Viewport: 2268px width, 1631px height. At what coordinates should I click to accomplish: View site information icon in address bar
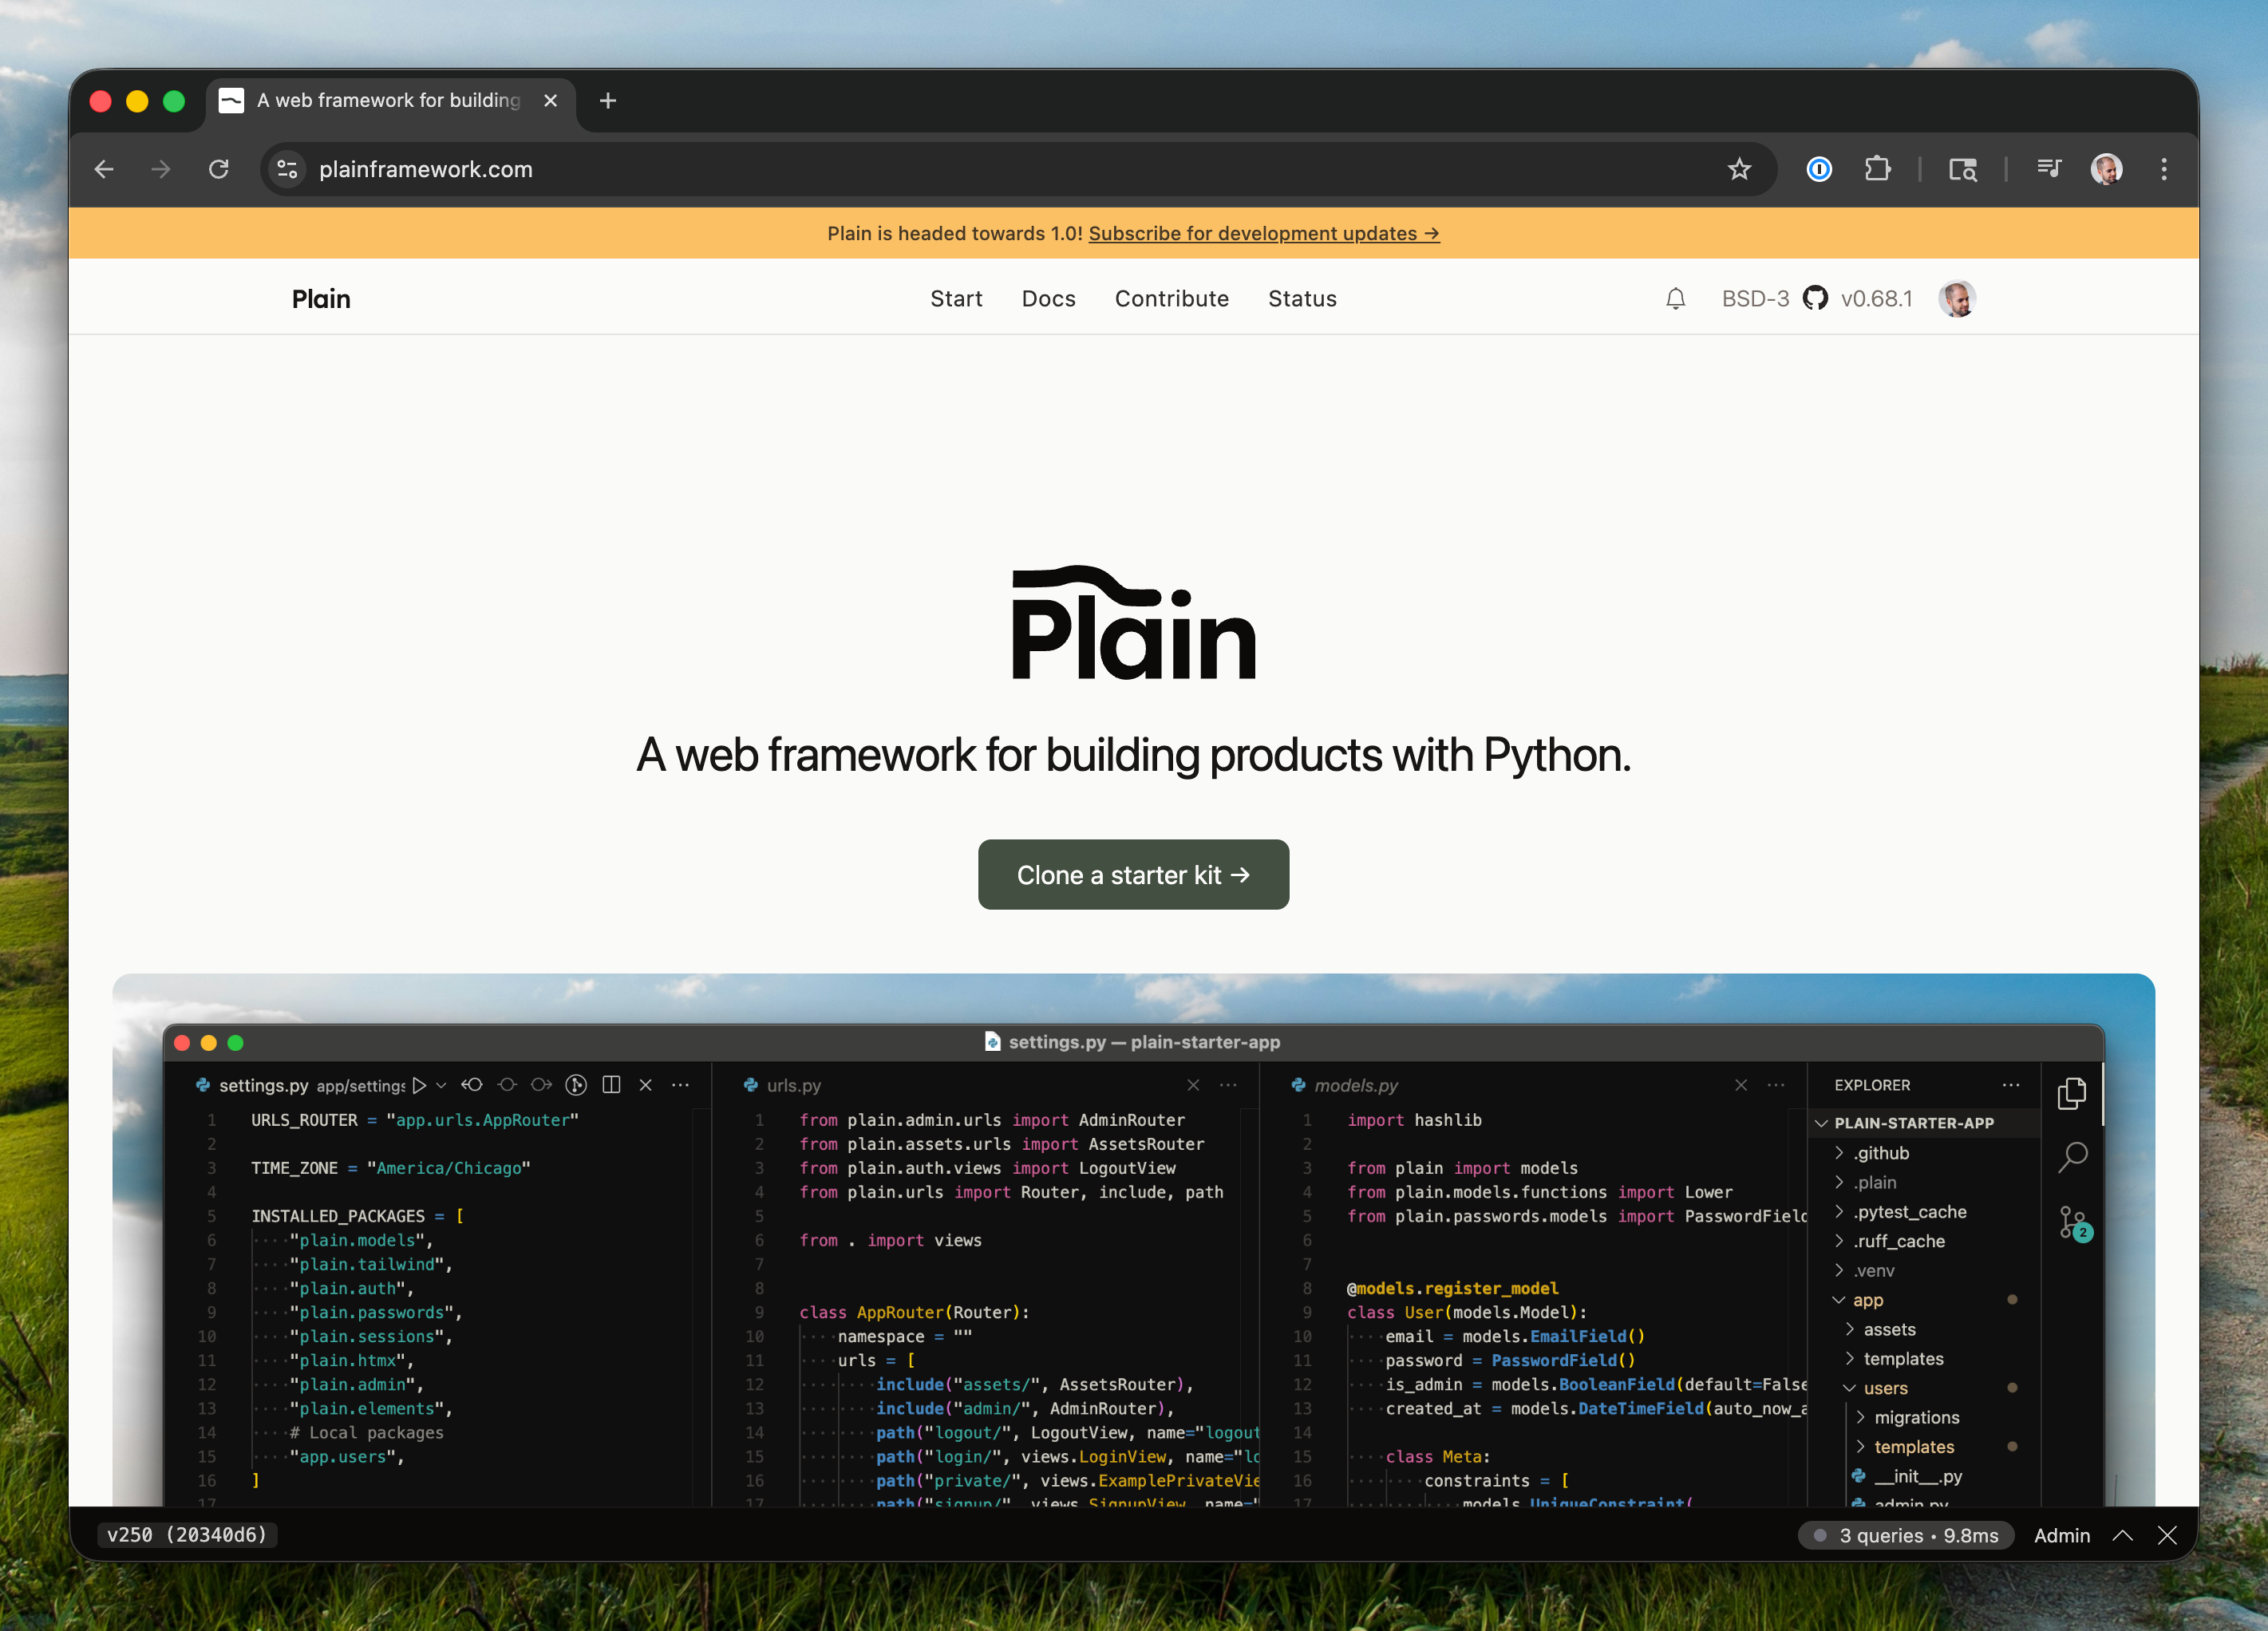pyautogui.click(x=287, y=169)
